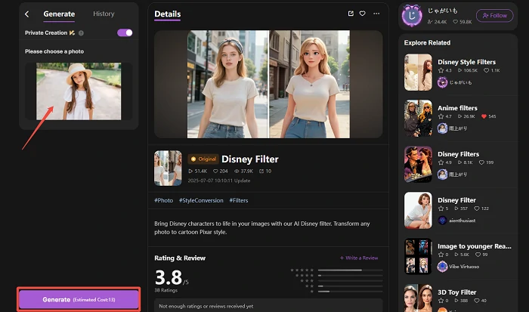Viewport: 529px width, 312px height.
Task: Switch to the History tab
Action: coord(104,14)
